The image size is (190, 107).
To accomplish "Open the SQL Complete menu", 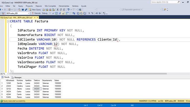I will pyautogui.click(x=50, y=6).
